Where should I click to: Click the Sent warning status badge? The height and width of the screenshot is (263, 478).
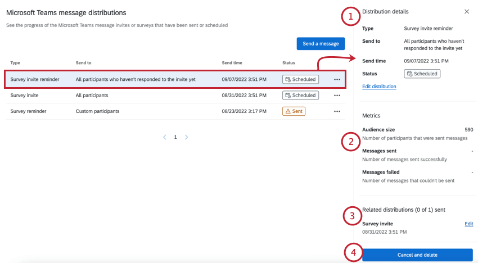click(x=294, y=111)
